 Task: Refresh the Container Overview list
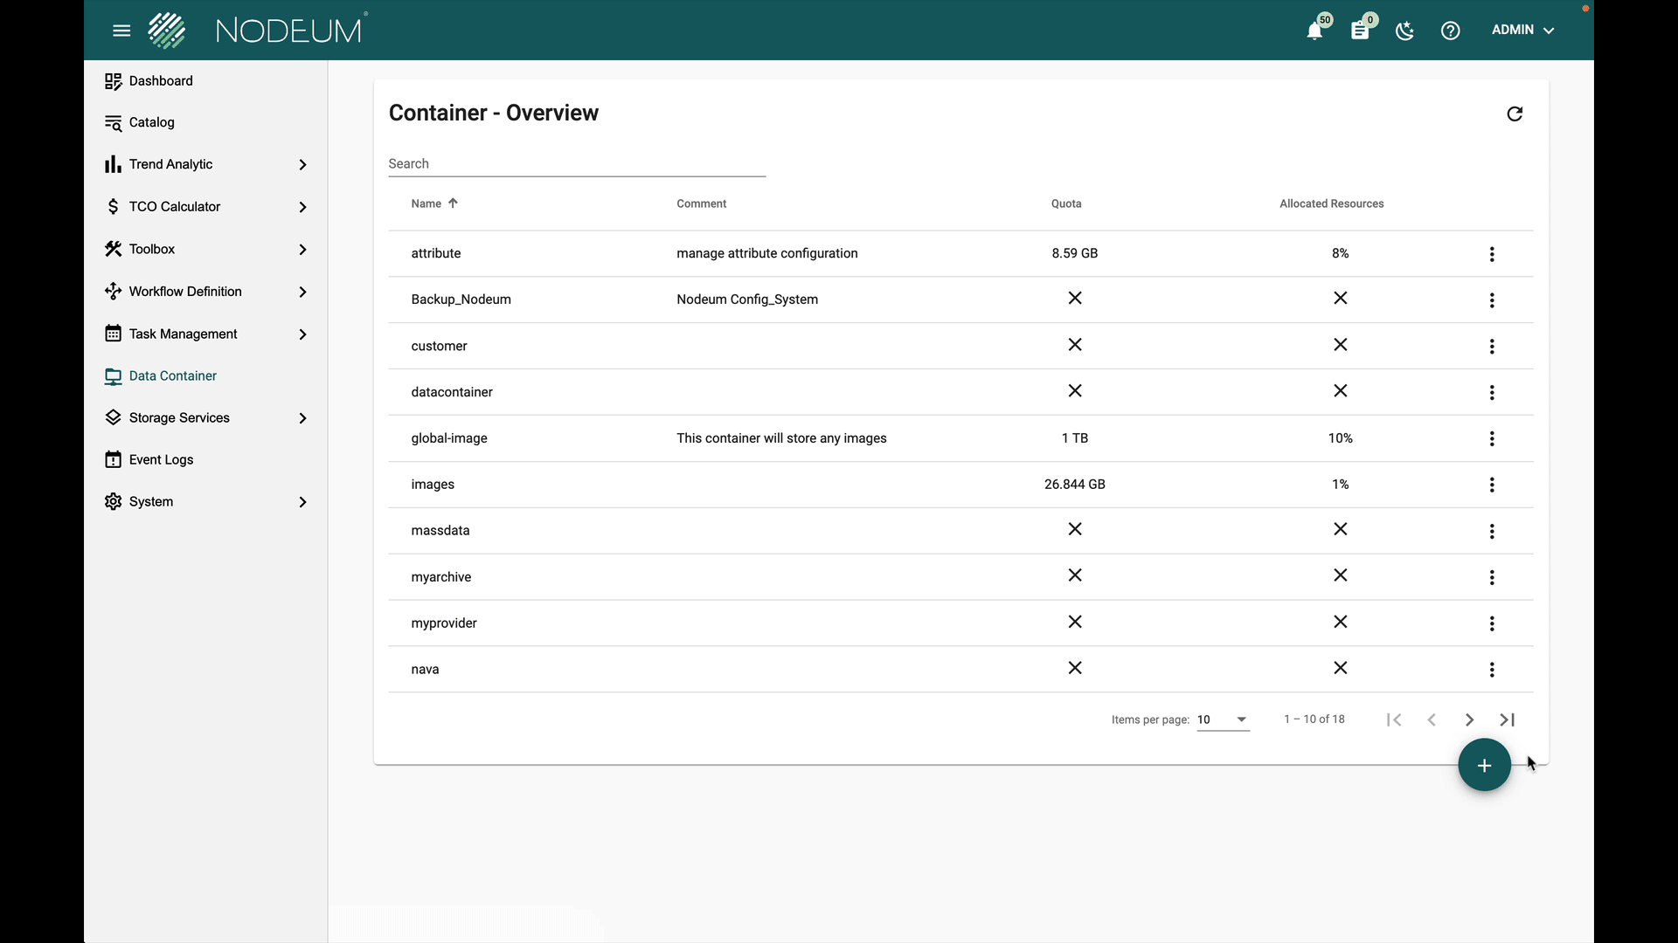pyautogui.click(x=1515, y=114)
